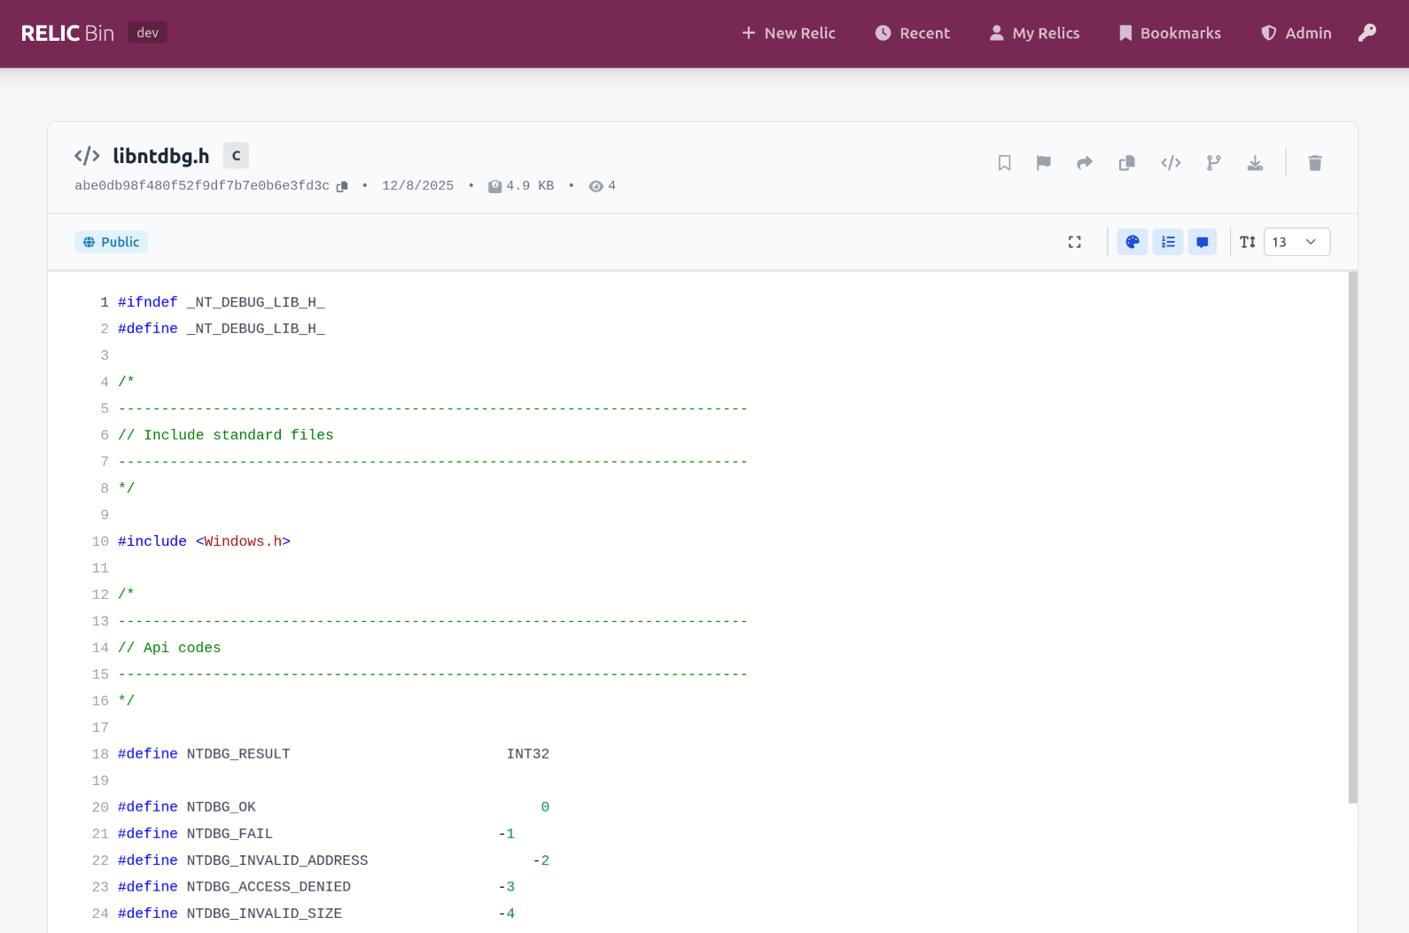Click the NTDBG_OK define

coord(333,807)
